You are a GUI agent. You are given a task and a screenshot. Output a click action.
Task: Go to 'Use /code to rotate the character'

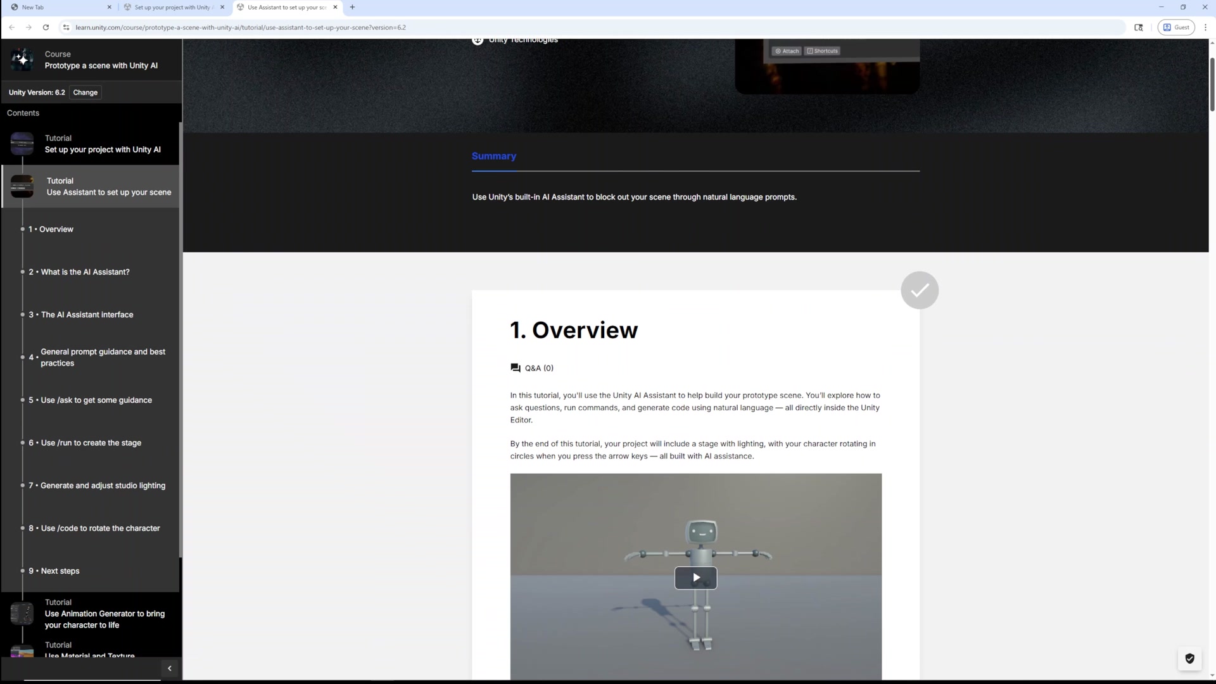point(94,528)
